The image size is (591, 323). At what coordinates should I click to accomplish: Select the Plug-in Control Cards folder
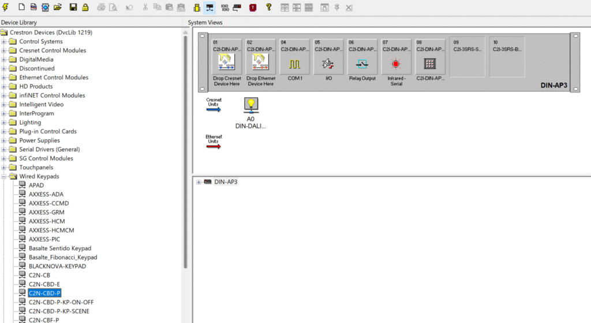(x=48, y=131)
